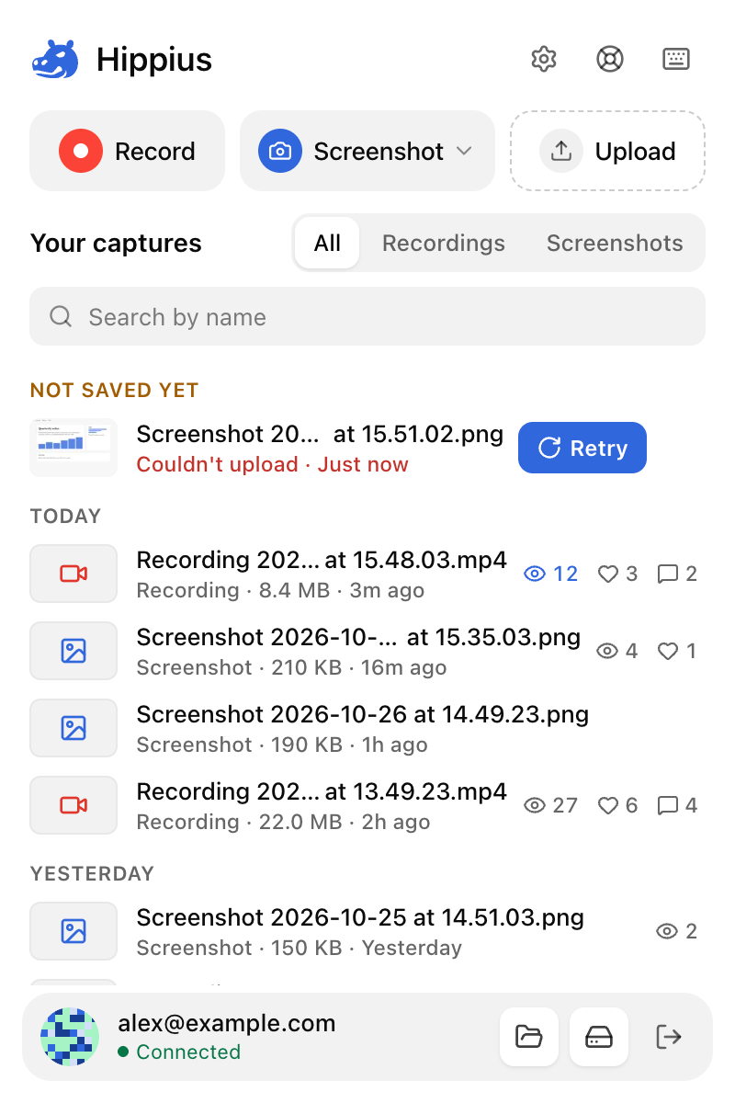Open Screenshot 2026-10-26 at 14.49.23.png
This screenshot has width=735, height=1103.
pyautogui.click(x=363, y=714)
